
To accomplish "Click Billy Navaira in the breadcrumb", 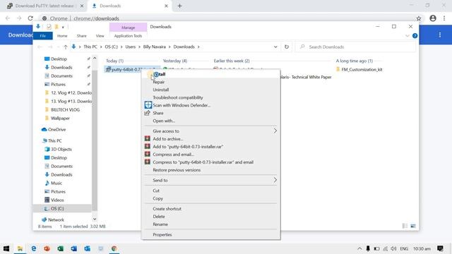I will click(x=155, y=47).
